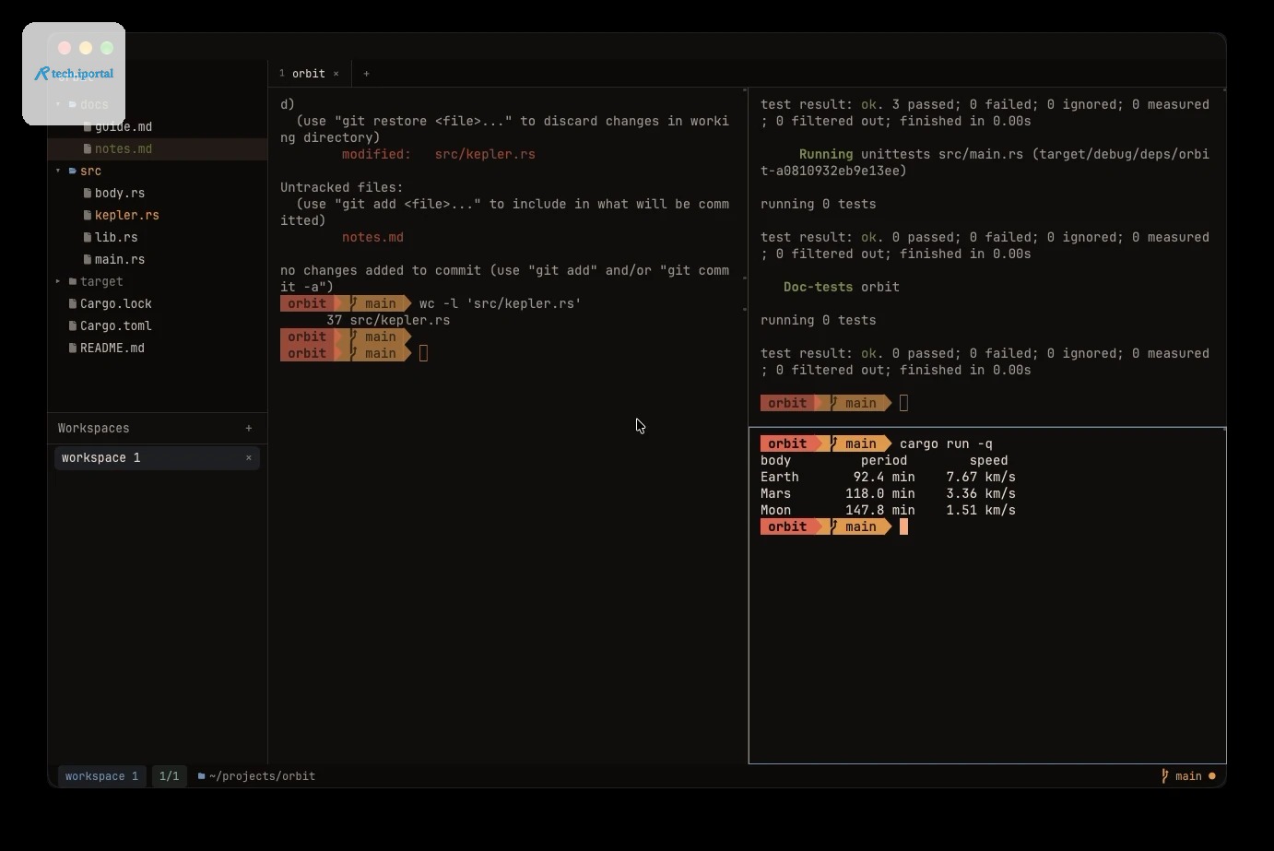Click the wc -l 'src/kepler.rs' command

click(x=501, y=303)
